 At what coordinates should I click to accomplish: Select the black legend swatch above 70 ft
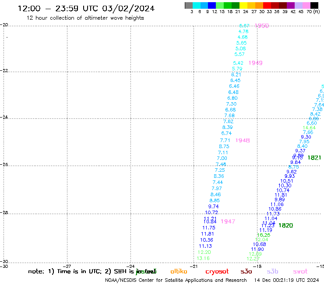pyautogui.click(x=314, y=5)
